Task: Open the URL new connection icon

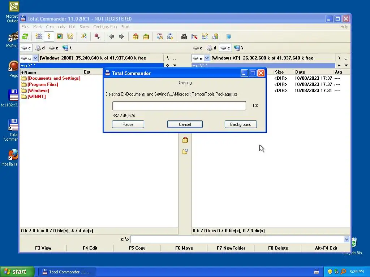Action: click(170, 36)
